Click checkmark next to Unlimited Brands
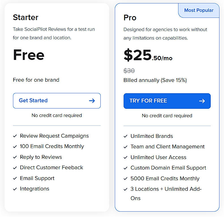Viewport: 224px width, 217px height. (126, 136)
